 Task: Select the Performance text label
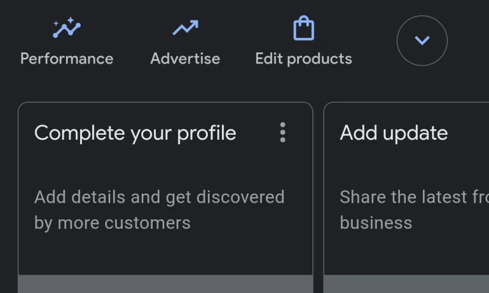67,59
